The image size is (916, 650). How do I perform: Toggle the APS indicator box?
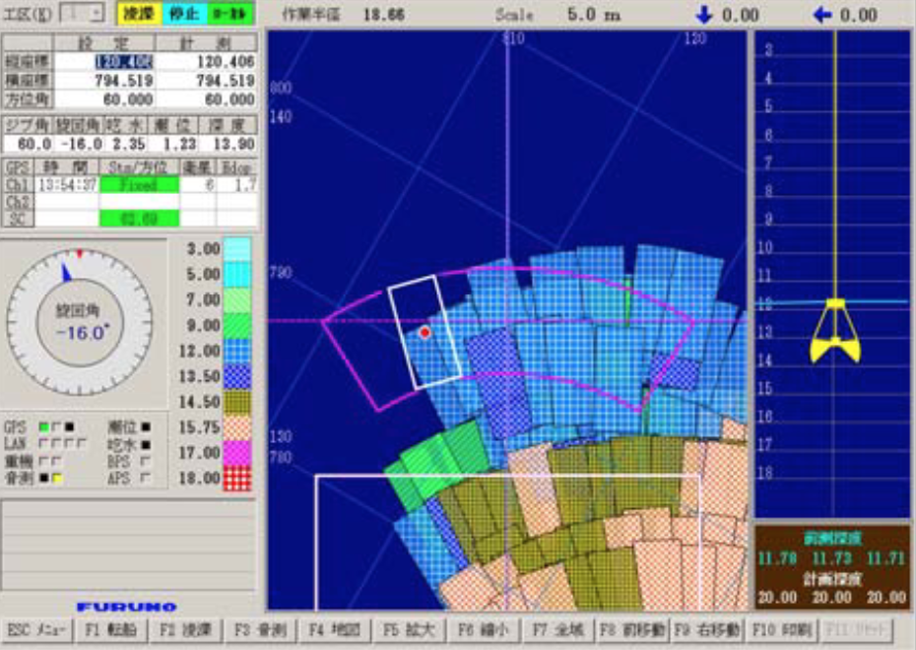(x=146, y=479)
